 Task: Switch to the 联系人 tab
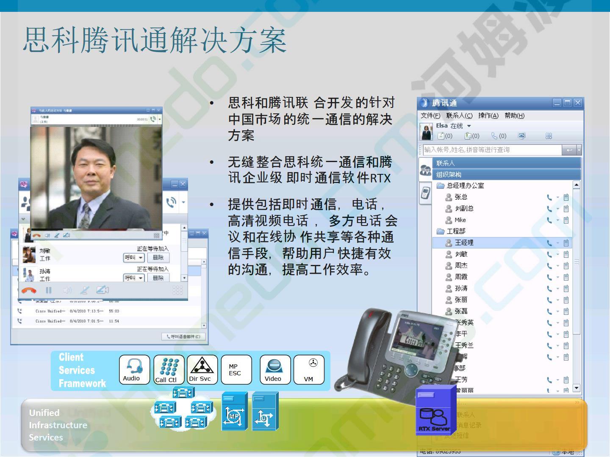coord(507,163)
